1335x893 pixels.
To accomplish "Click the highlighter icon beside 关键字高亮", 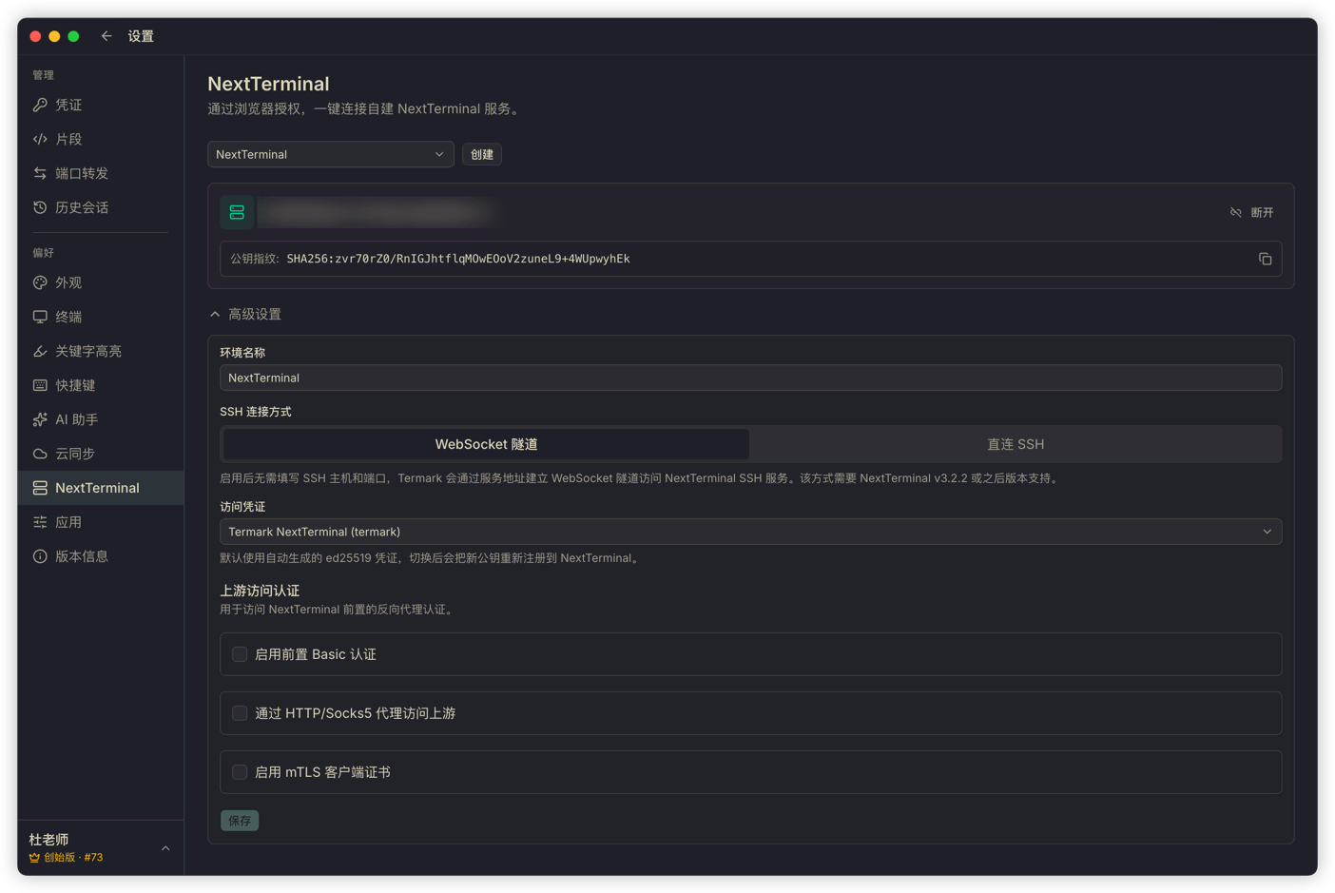I will pyautogui.click(x=40, y=351).
